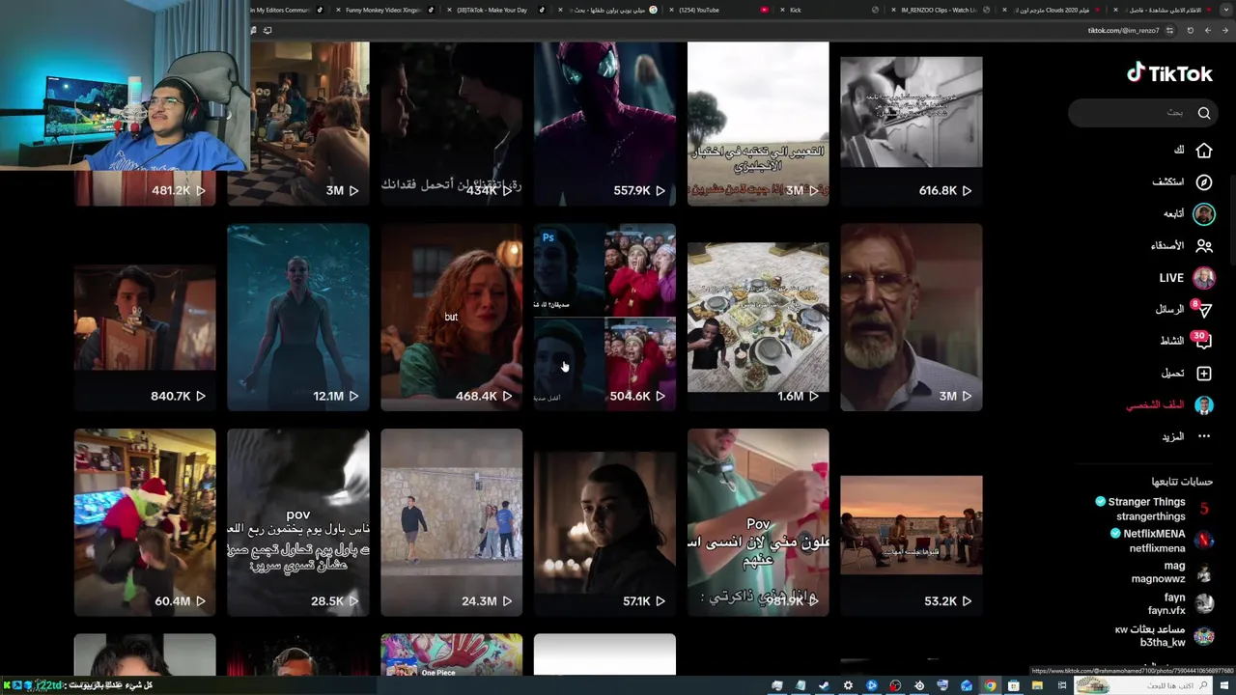Viewport: 1236px width, 695px height.
Task: Open Google Chrome from the taskbar
Action: click(990, 685)
